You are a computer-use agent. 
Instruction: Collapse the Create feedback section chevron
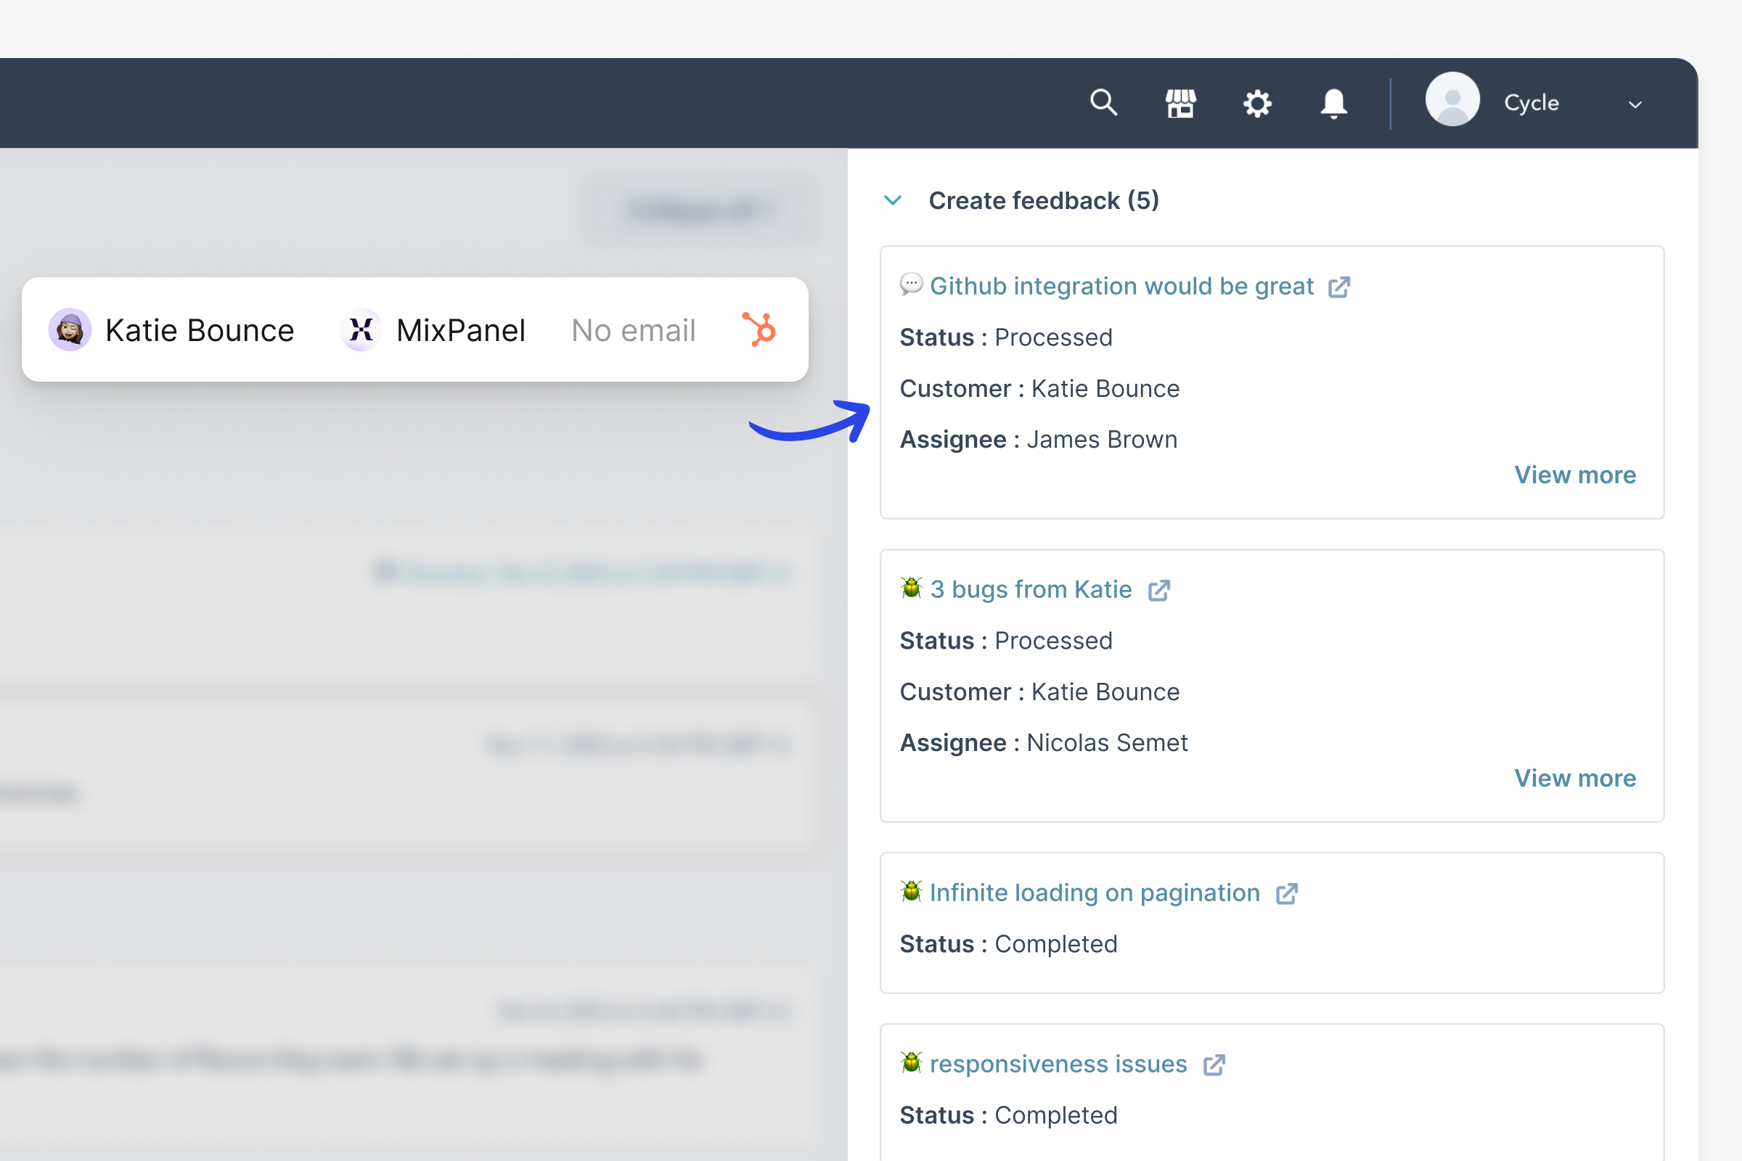893,201
